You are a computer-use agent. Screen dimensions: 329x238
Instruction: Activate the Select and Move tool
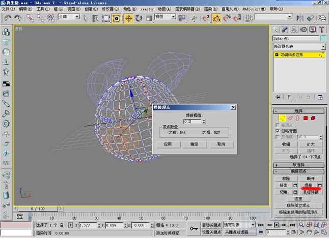tap(129, 18)
